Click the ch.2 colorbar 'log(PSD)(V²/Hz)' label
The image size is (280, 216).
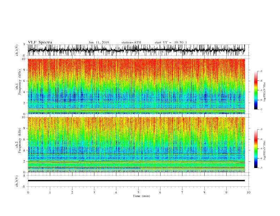264,150
